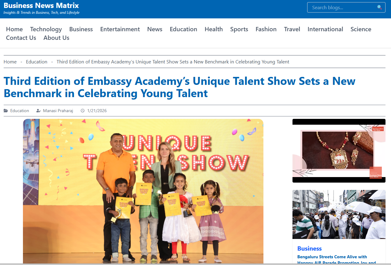Open the Sports navigation link
391x265 pixels.
(x=239, y=29)
